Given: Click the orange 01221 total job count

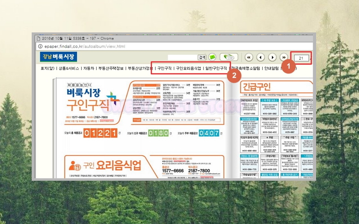Looking at the screenshot, I should coord(100,133).
